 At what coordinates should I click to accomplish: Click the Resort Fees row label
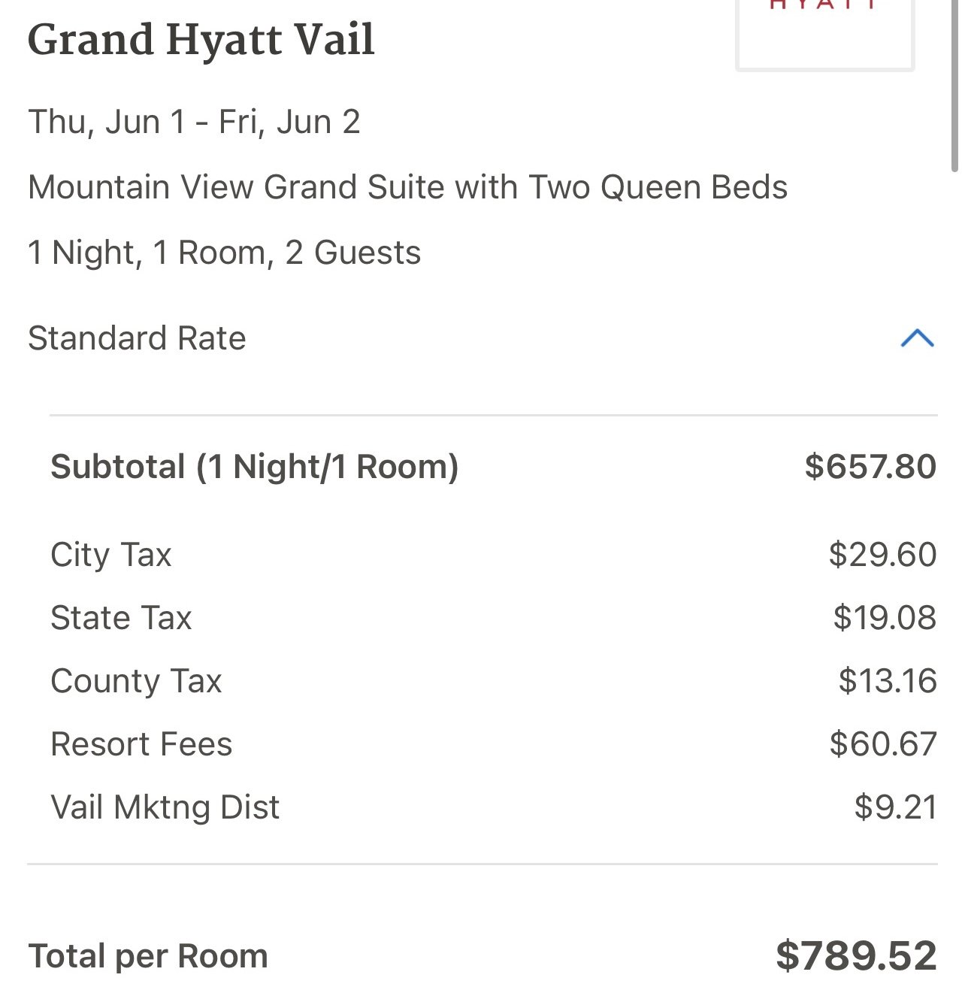coord(141,744)
